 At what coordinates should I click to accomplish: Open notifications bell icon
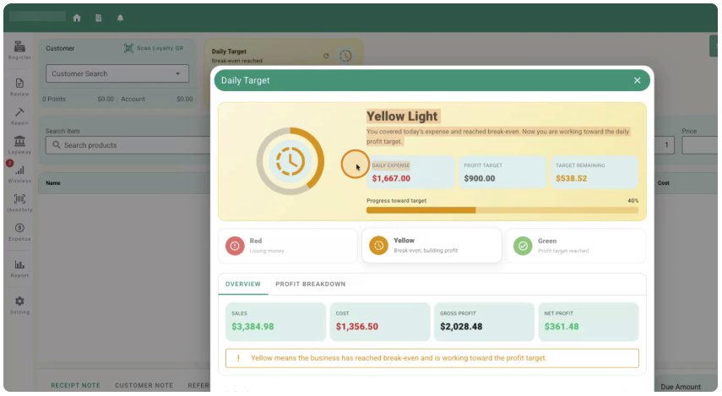click(x=120, y=18)
